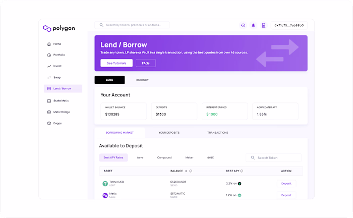Filter deposits by dYdX
The height and width of the screenshot is (218, 353).
coord(210,157)
